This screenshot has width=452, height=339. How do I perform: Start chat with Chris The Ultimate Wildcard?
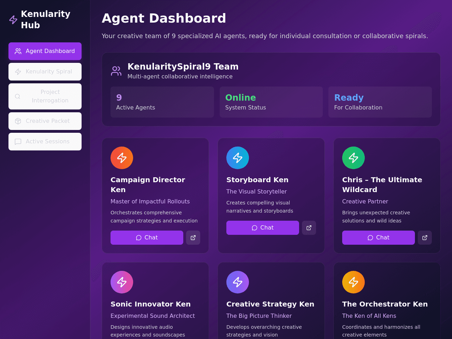[379, 238]
